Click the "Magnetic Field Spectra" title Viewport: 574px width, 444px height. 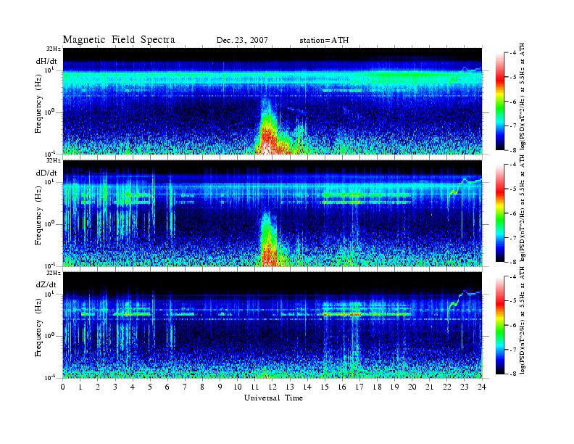point(119,40)
